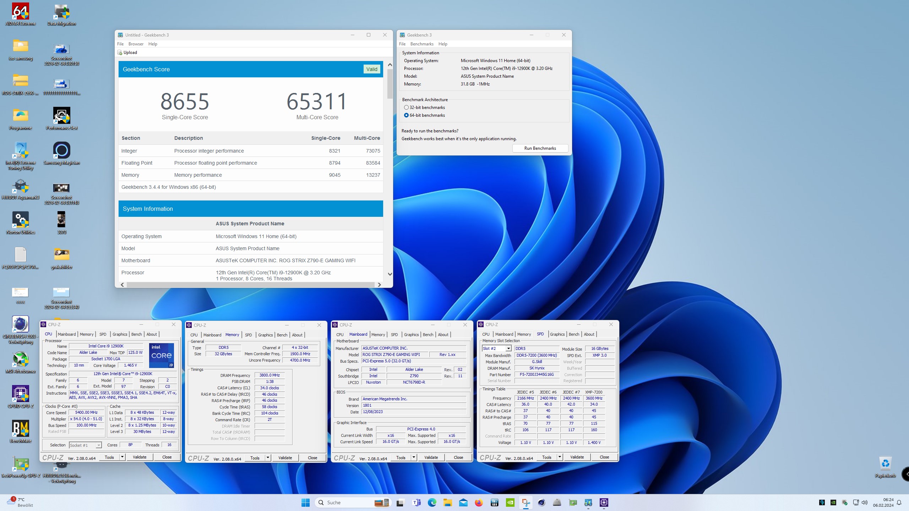Switch to About tab in CPU-Z Mainboard window
Viewport: 909px width, 511px height.
click(x=443, y=335)
